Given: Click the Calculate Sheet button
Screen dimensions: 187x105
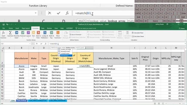Looking at the screenshot, I should point(138,36).
